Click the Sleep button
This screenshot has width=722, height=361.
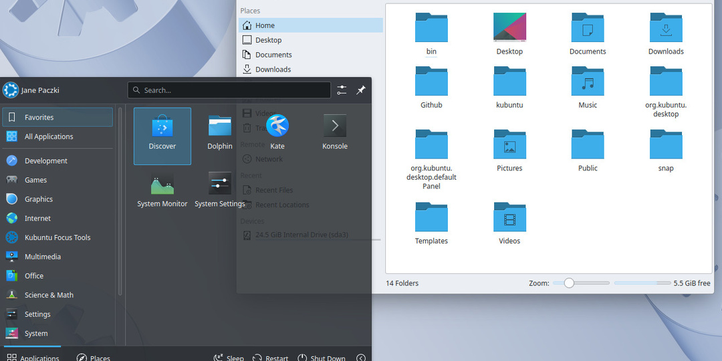click(229, 356)
